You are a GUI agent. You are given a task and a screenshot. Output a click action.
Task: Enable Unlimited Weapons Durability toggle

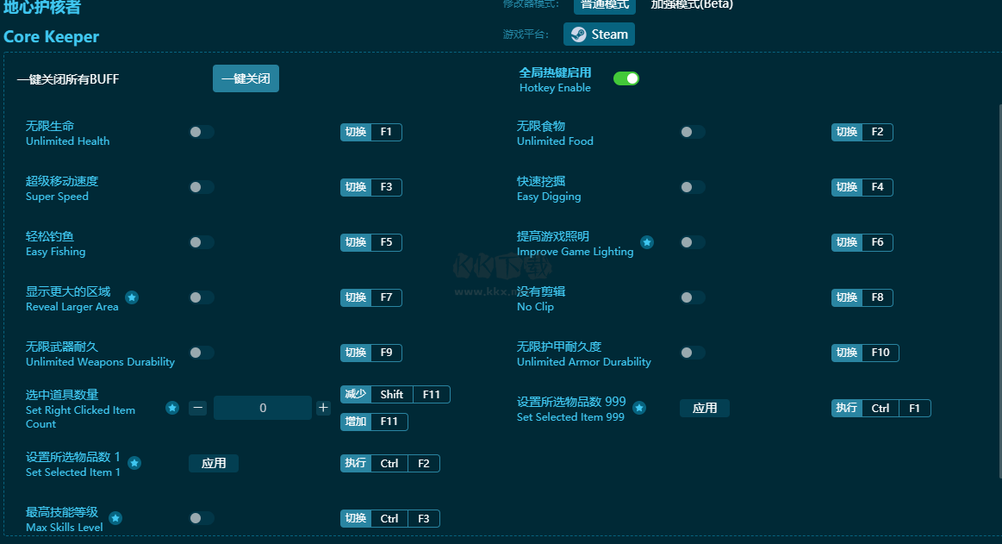(202, 353)
